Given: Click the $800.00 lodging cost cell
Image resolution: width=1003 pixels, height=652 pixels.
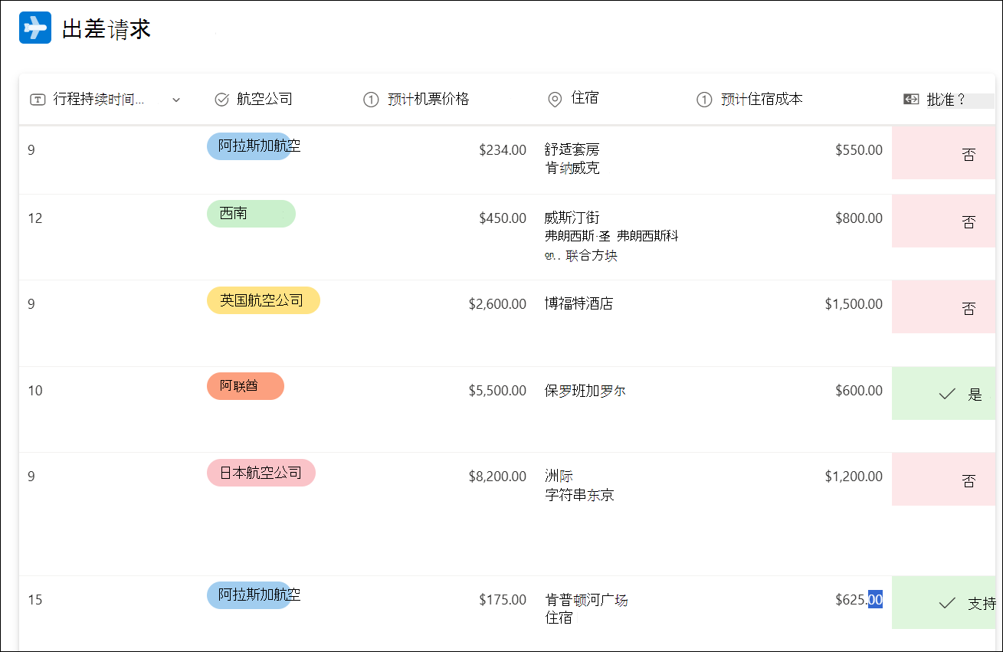Looking at the screenshot, I should pyautogui.click(x=859, y=218).
